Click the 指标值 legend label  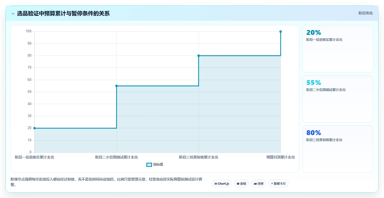[x=158, y=165]
